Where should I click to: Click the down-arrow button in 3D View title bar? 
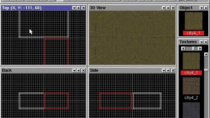[164, 8]
